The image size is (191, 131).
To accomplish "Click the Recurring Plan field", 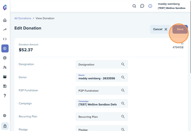I will click(102, 117).
